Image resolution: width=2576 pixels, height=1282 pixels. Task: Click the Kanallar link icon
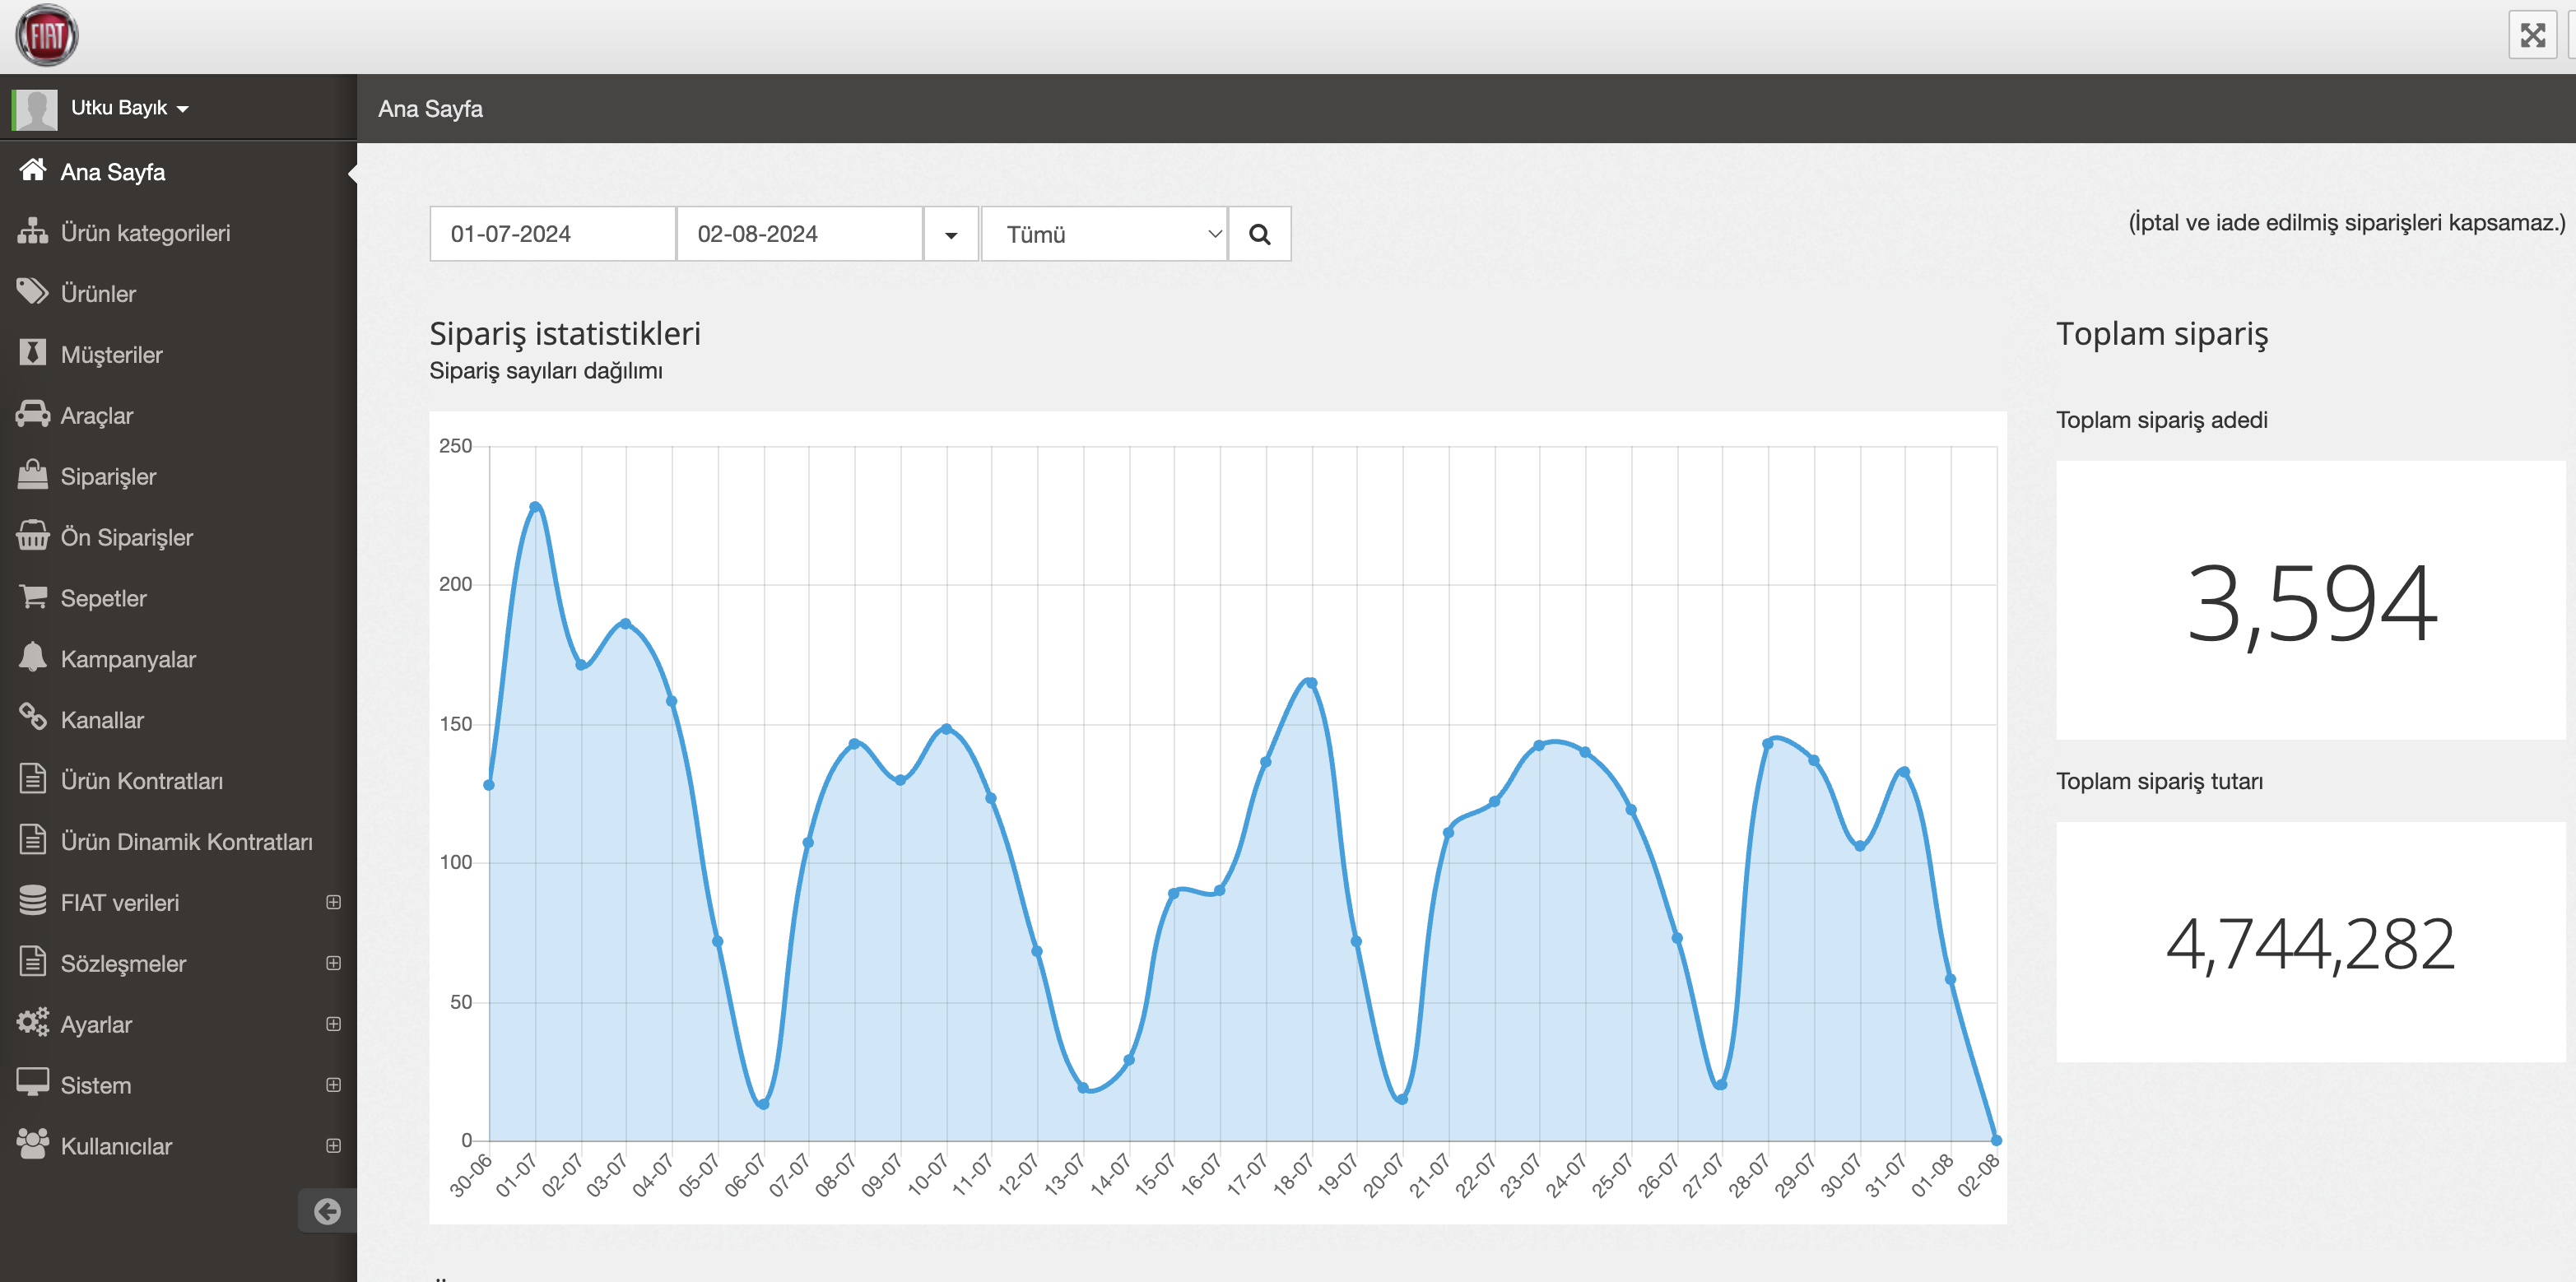pyautogui.click(x=32, y=717)
